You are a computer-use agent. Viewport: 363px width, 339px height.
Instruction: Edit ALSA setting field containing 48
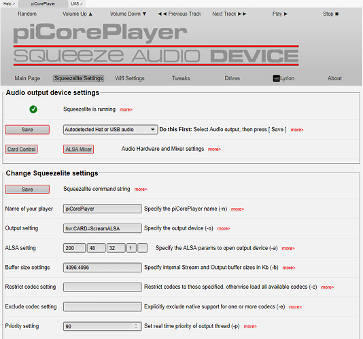click(x=96, y=248)
